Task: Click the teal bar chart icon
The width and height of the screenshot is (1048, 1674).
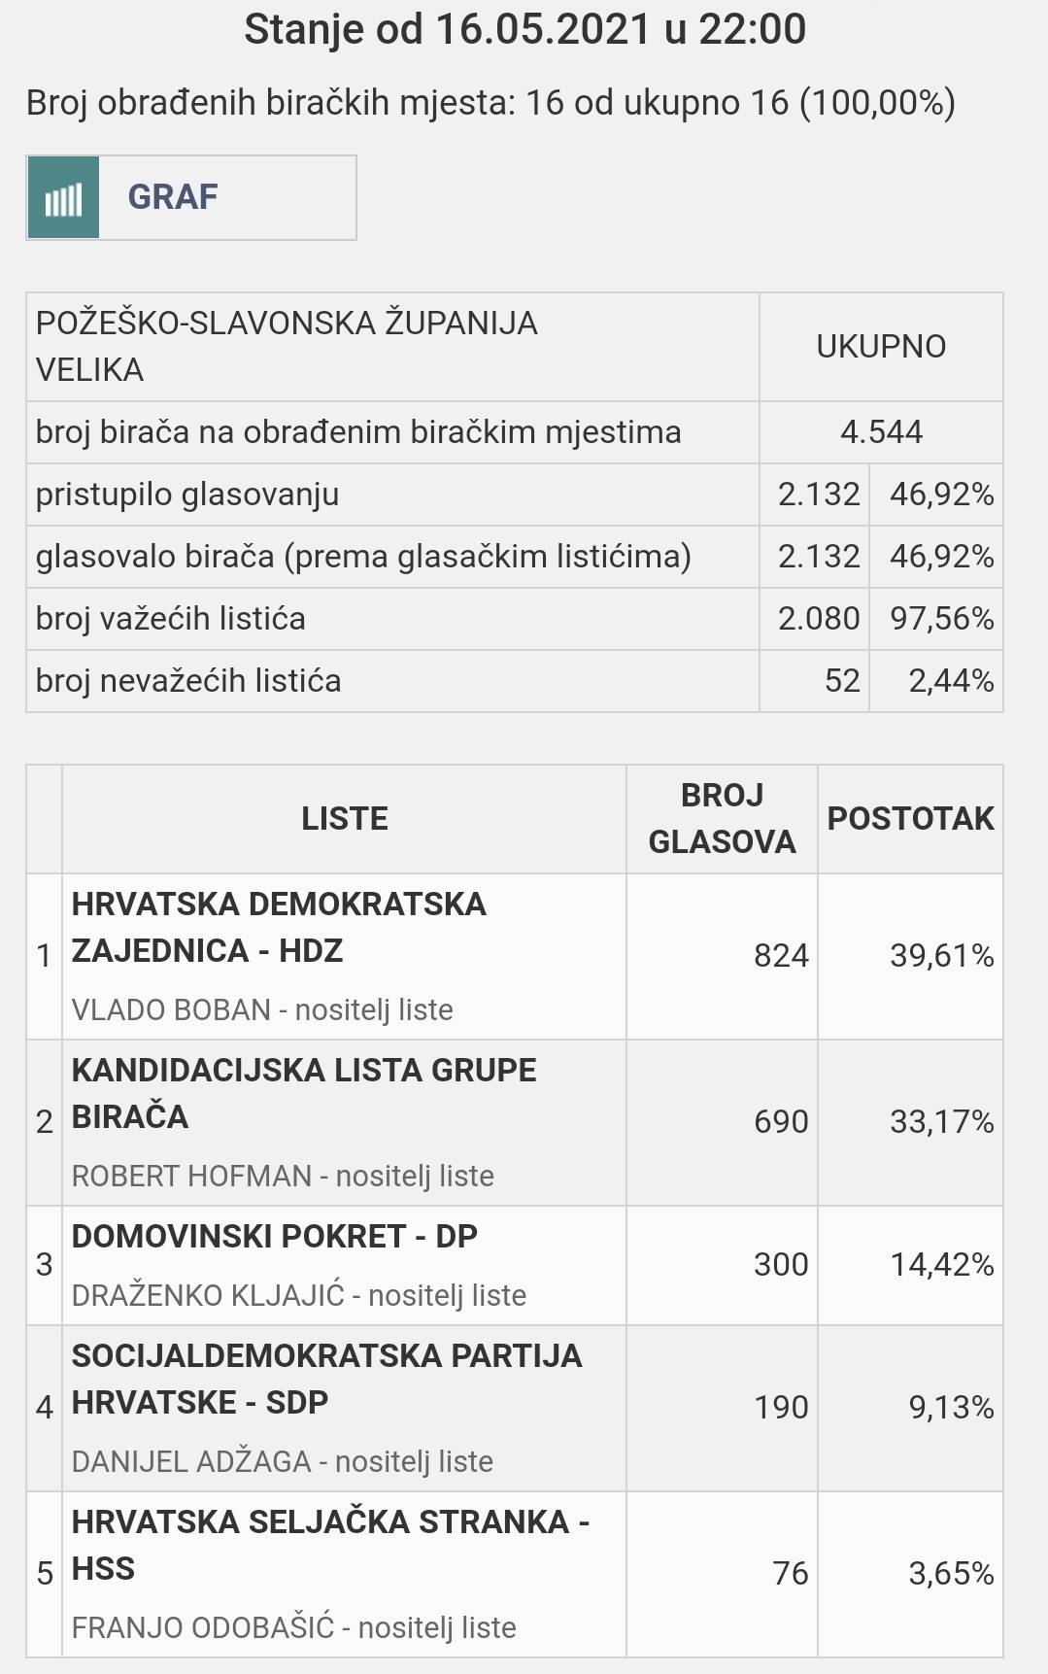Action: tap(63, 198)
